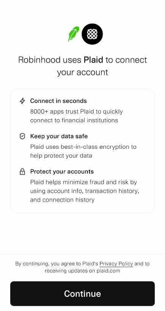Click 'plaid.com' in the footer text

(x=108, y=271)
